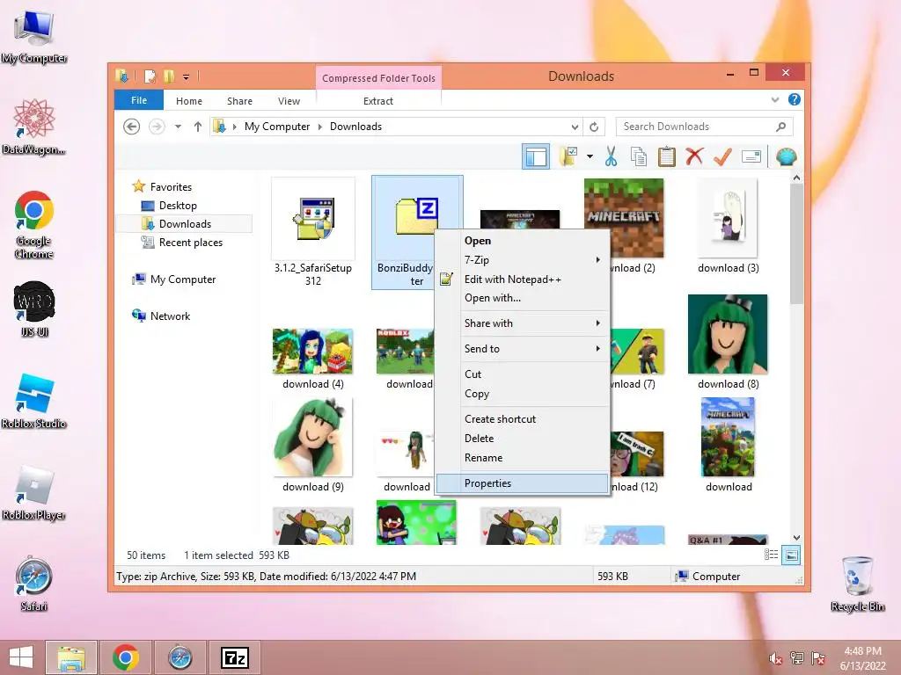The image size is (901, 675).
Task: Choose Open in the context menu
Action: coord(522,241)
